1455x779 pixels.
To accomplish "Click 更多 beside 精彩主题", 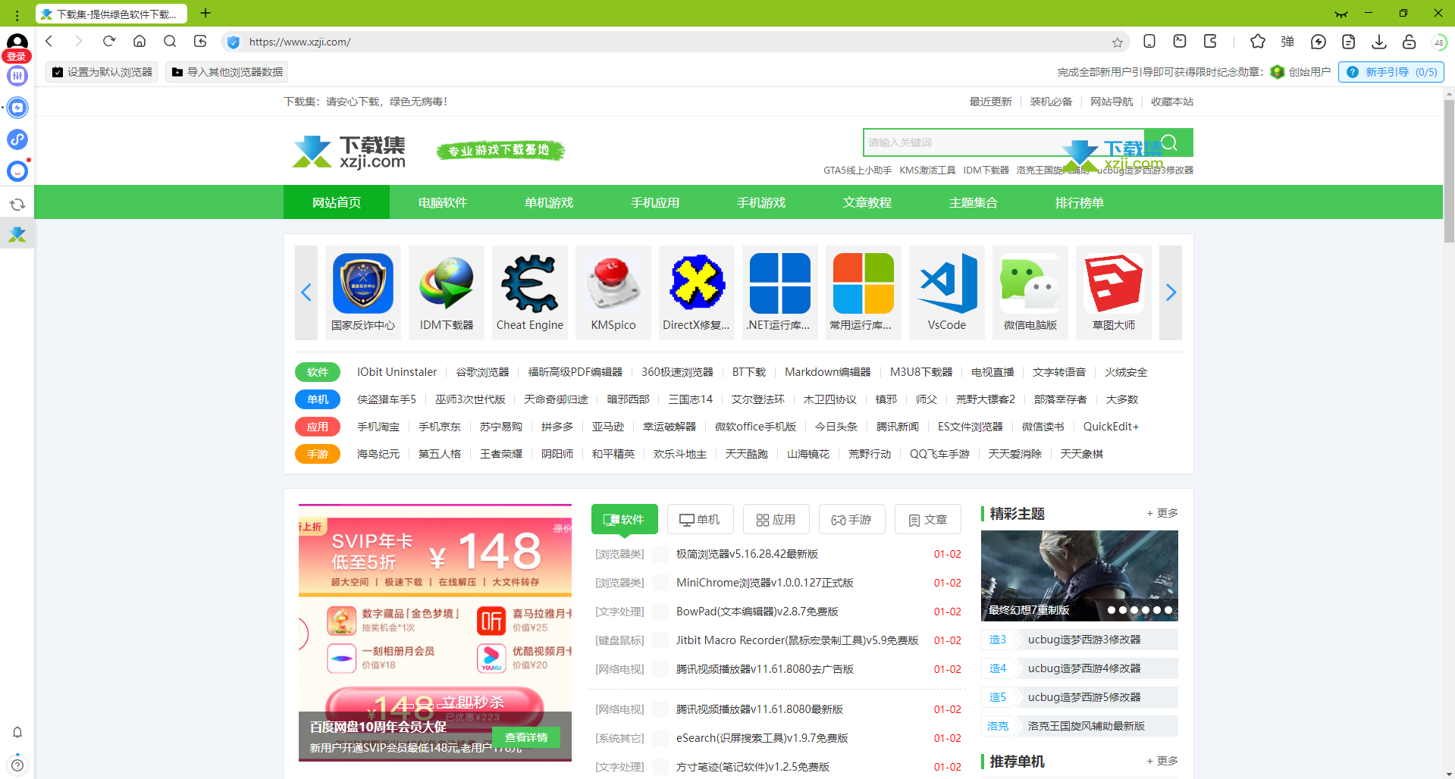I will [x=1162, y=513].
